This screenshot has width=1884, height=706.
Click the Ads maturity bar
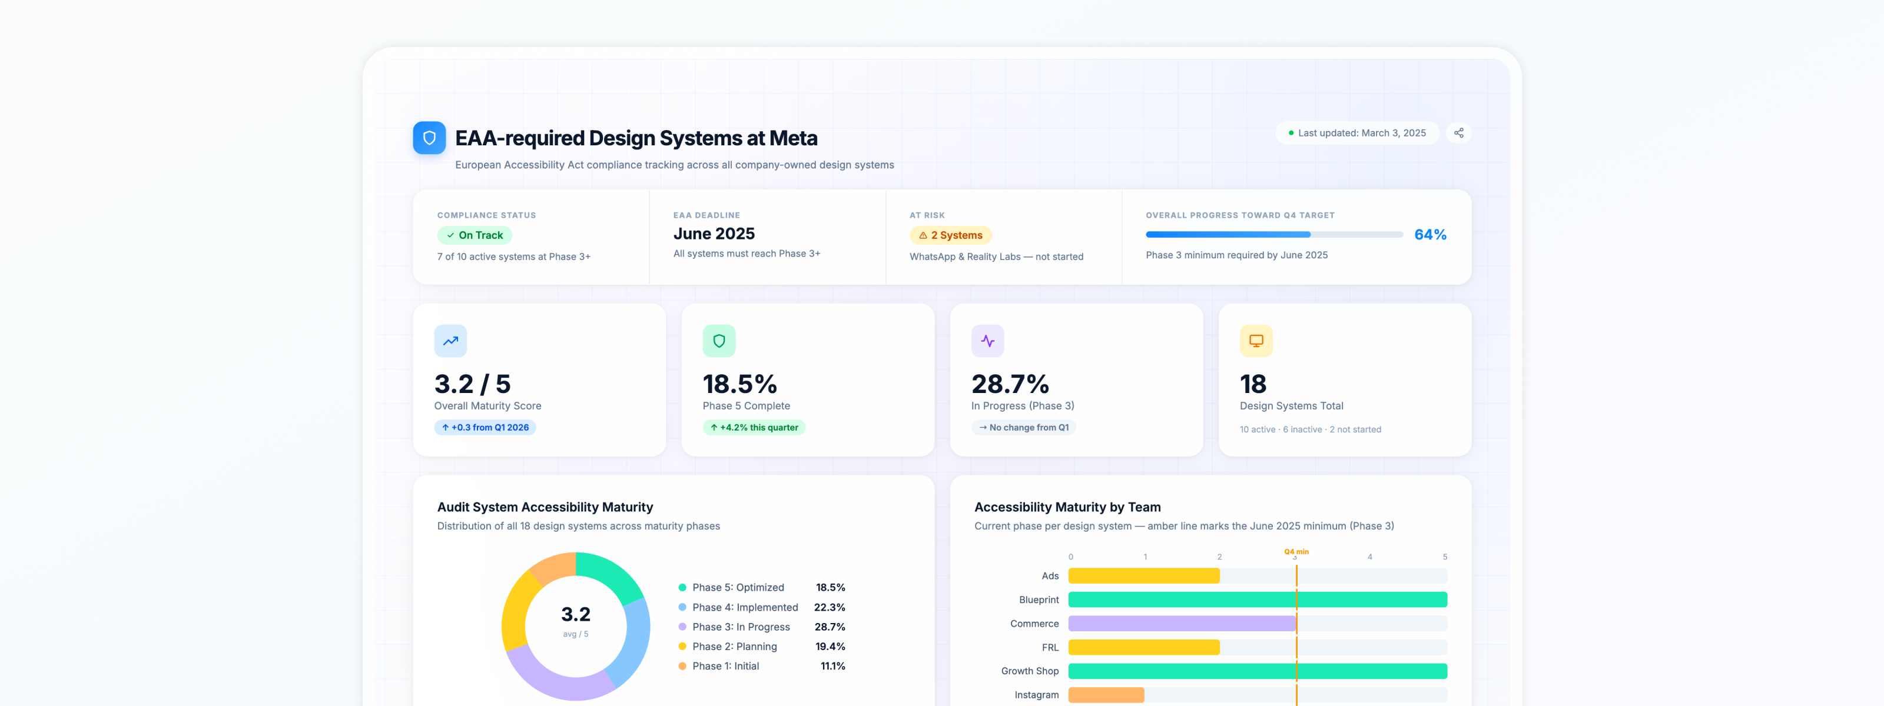coord(1144,576)
